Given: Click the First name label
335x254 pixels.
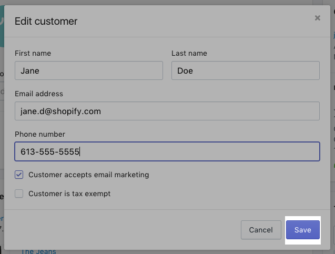Looking at the screenshot, I should pos(33,53).
